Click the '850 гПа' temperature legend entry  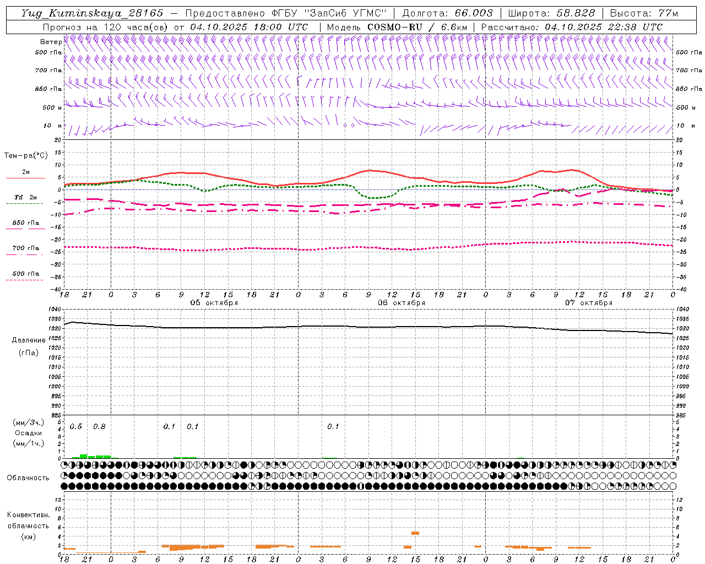coord(26,223)
